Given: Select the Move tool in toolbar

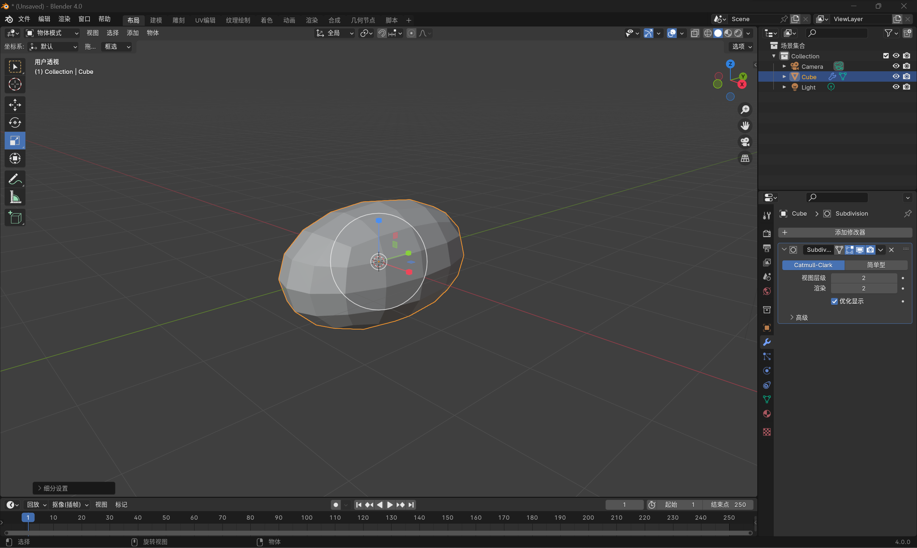Looking at the screenshot, I should [x=15, y=105].
